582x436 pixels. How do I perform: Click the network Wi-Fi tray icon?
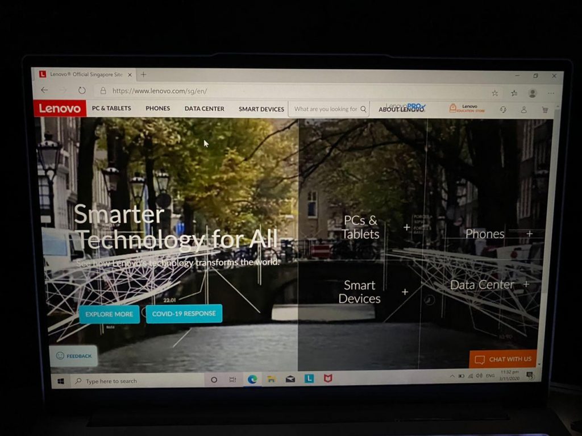click(x=471, y=376)
